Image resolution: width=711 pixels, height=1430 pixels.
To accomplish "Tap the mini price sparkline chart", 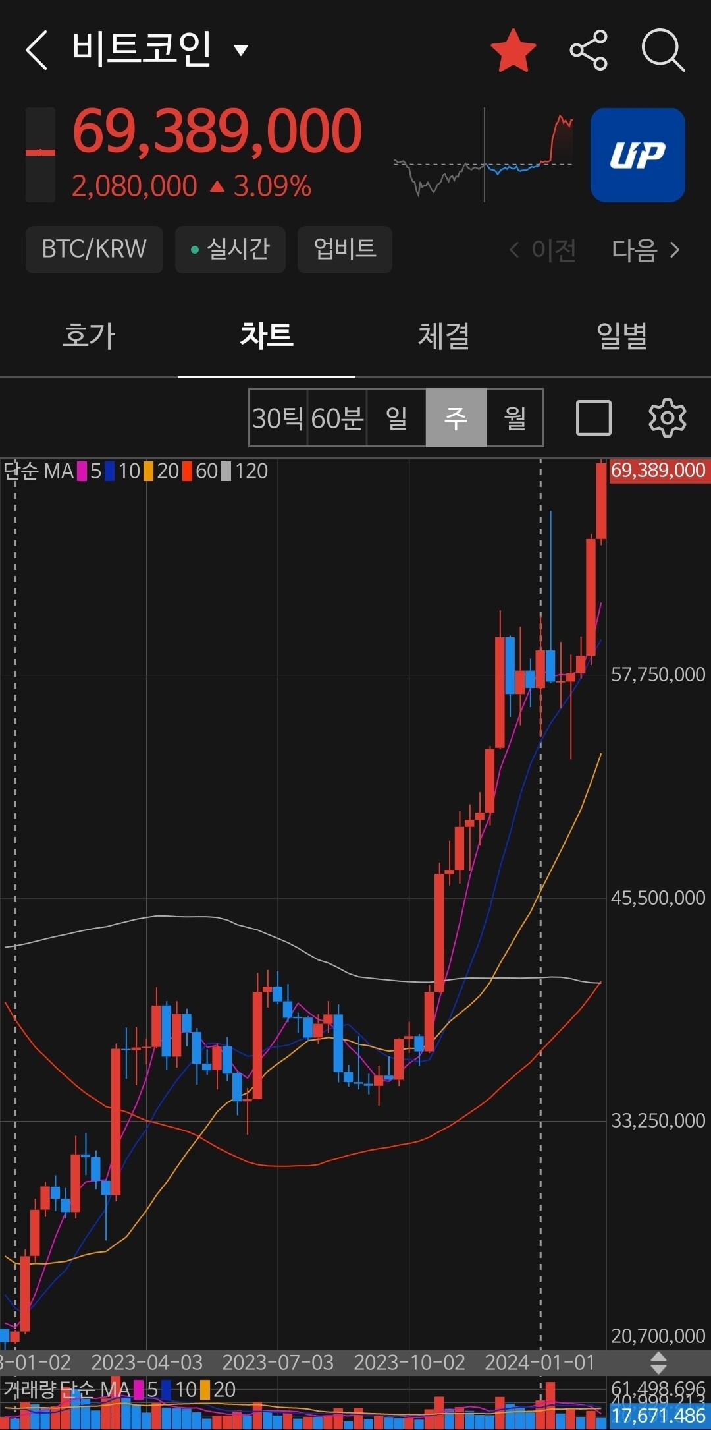I will coord(484,155).
